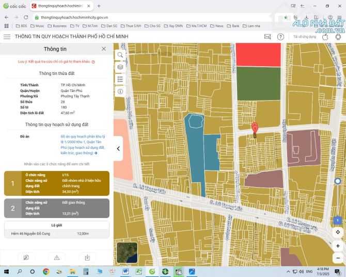The image size is (346, 277).
Task: Select land function card 1 (I/15)
Action: 57,183
